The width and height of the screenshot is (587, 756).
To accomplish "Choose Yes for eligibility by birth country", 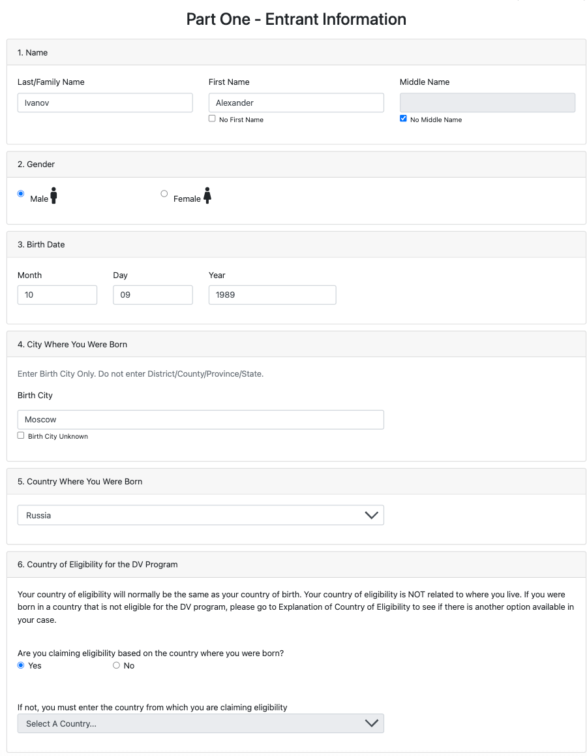I will pyautogui.click(x=21, y=665).
